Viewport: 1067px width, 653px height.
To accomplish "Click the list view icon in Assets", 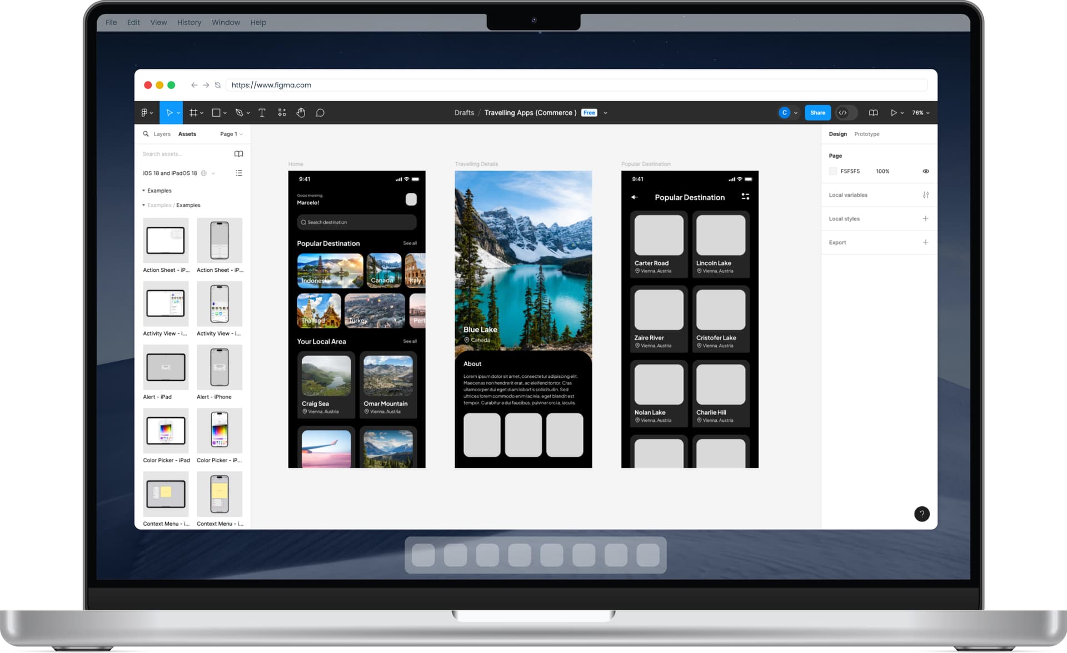I will coord(239,173).
